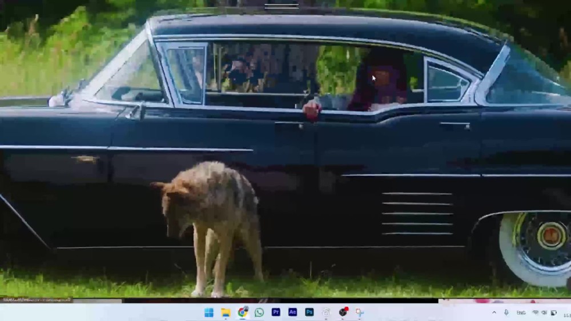The image size is (571, 321).
Task: Check battery status in the system tray
Action: coord(553,312)
